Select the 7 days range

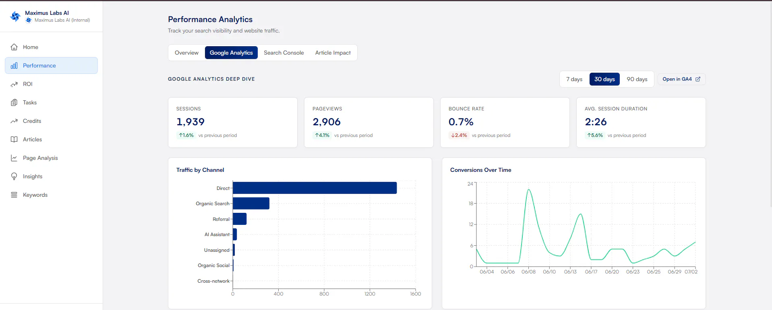(x=574, y=79)
